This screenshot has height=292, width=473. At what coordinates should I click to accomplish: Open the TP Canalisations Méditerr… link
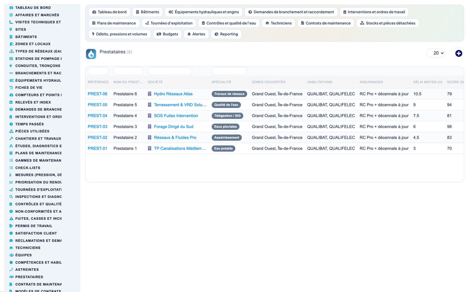pos(180,149)
